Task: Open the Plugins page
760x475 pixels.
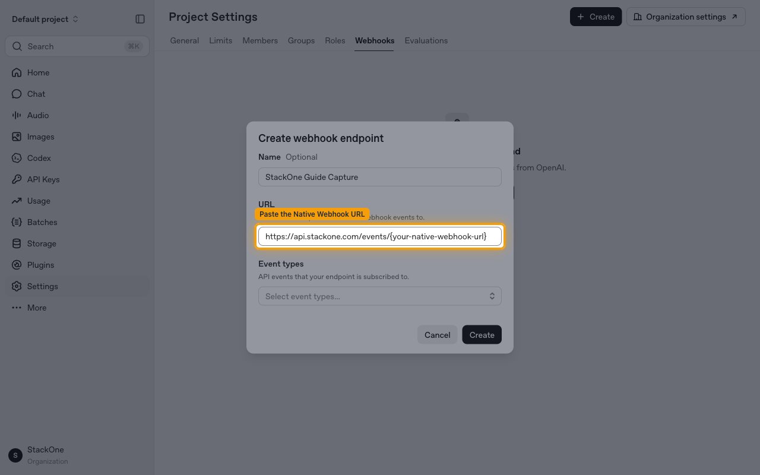Action: (x=77, y=265)
